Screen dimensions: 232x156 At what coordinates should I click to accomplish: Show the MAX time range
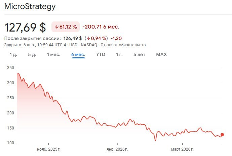[x=161, y=54]
